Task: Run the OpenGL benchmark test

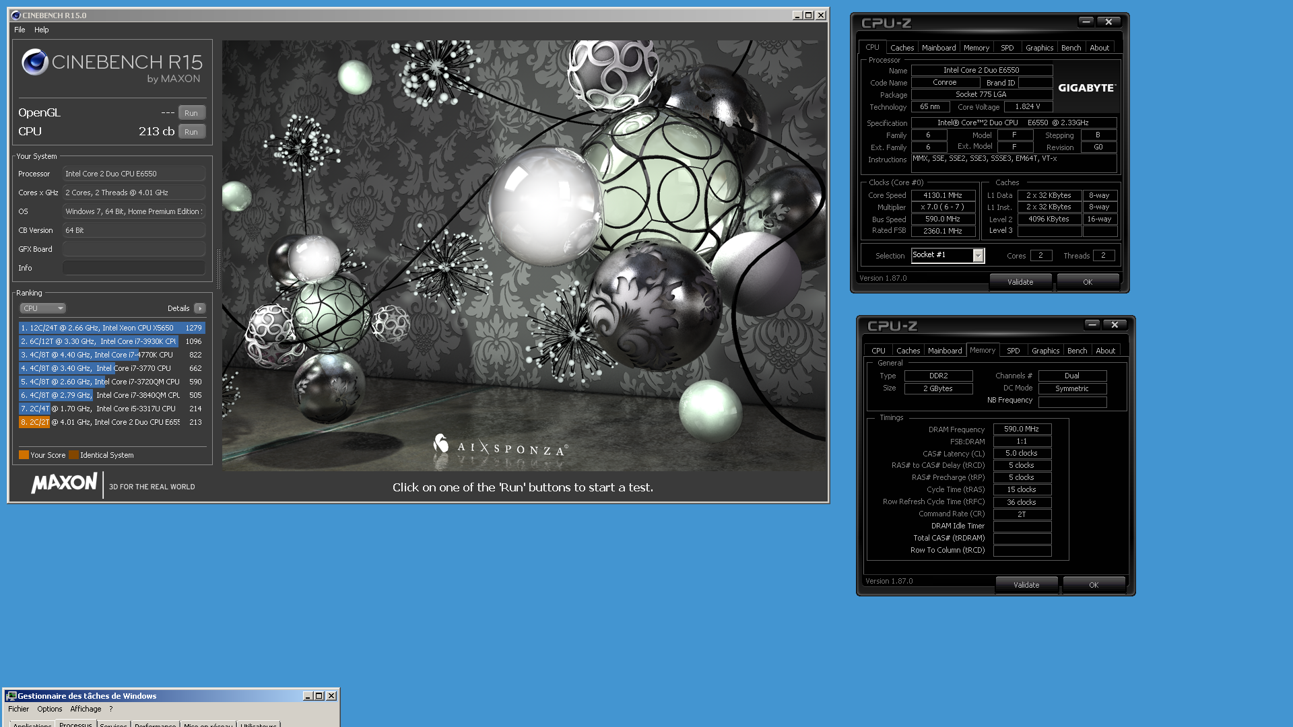Action: pos(191,113)
